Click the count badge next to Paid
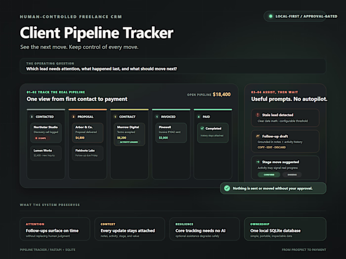This screenshot has height=259, width=346. click(x=199, y=117)
